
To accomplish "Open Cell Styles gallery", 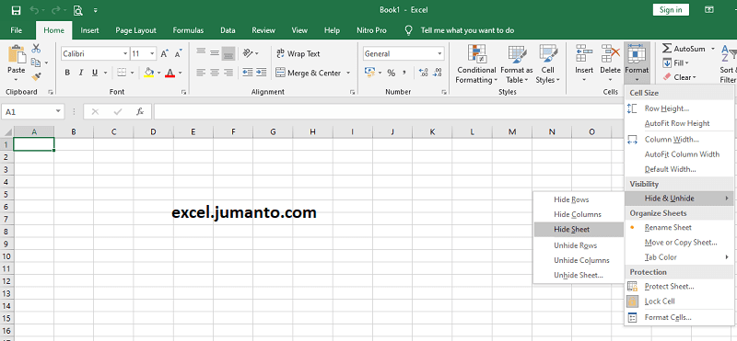I will (x=548, y=64).
